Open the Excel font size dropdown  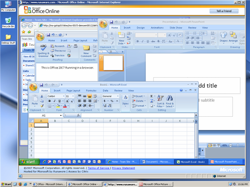[73, 96]
